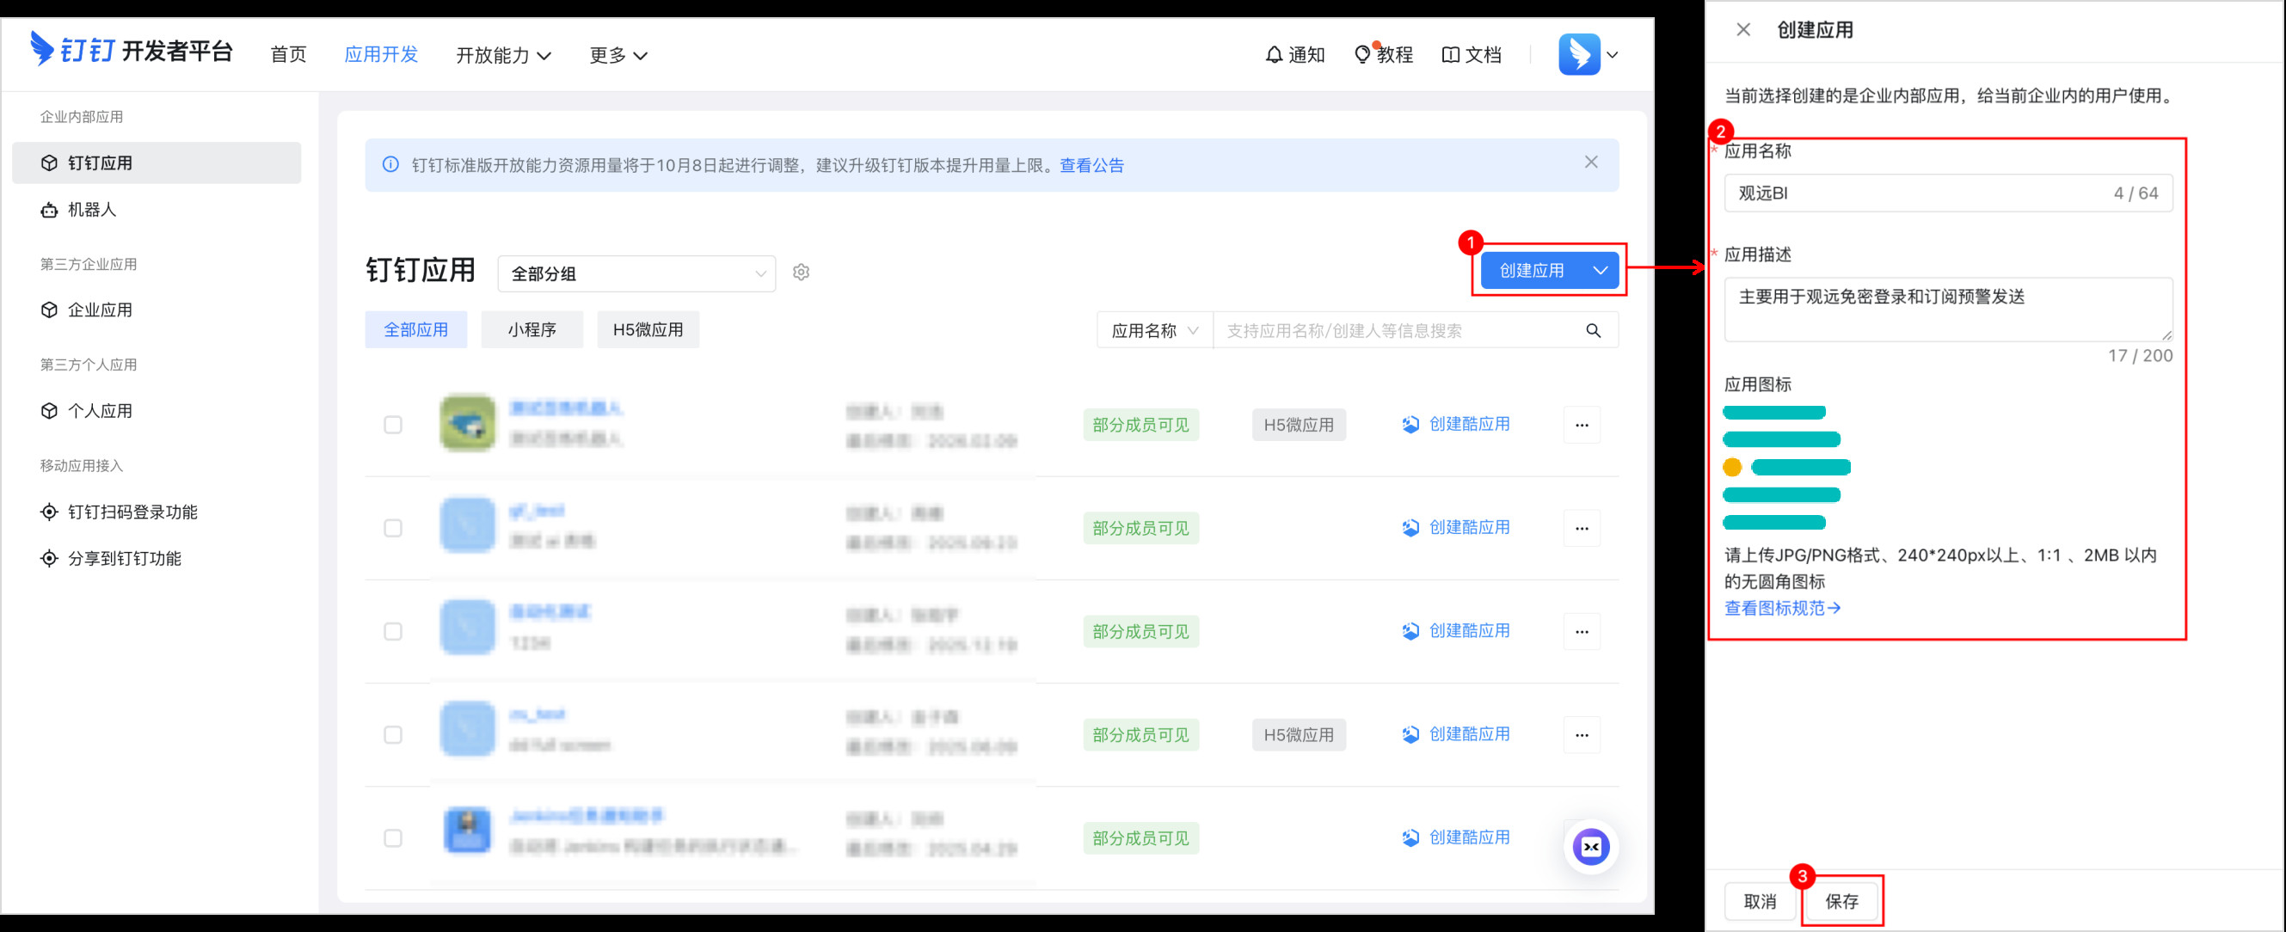The image size is (2286, 932).
Task: Click the search magnifier icon
Action: [x=1593, y=331]
